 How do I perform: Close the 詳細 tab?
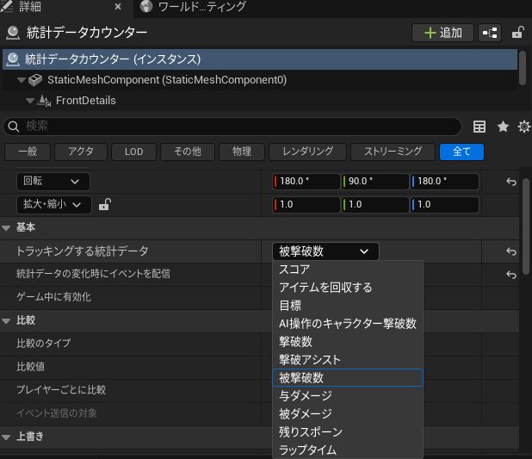(x=118, y=6)
